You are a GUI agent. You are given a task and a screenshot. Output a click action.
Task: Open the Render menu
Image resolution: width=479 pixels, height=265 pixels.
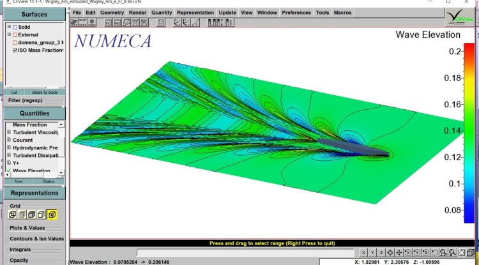click(138, 13)
